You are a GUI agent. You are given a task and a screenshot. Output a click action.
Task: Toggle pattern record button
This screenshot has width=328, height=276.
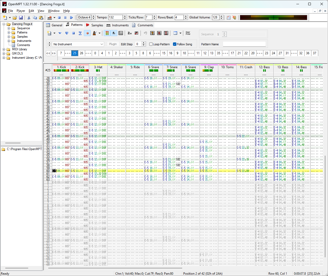coord(87,33)
